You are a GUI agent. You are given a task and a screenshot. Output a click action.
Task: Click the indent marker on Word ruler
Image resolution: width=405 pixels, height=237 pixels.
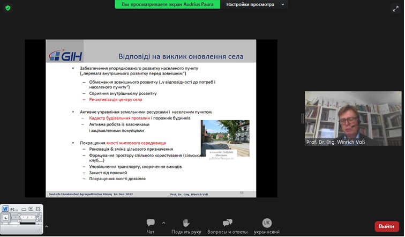coord(19,217)
